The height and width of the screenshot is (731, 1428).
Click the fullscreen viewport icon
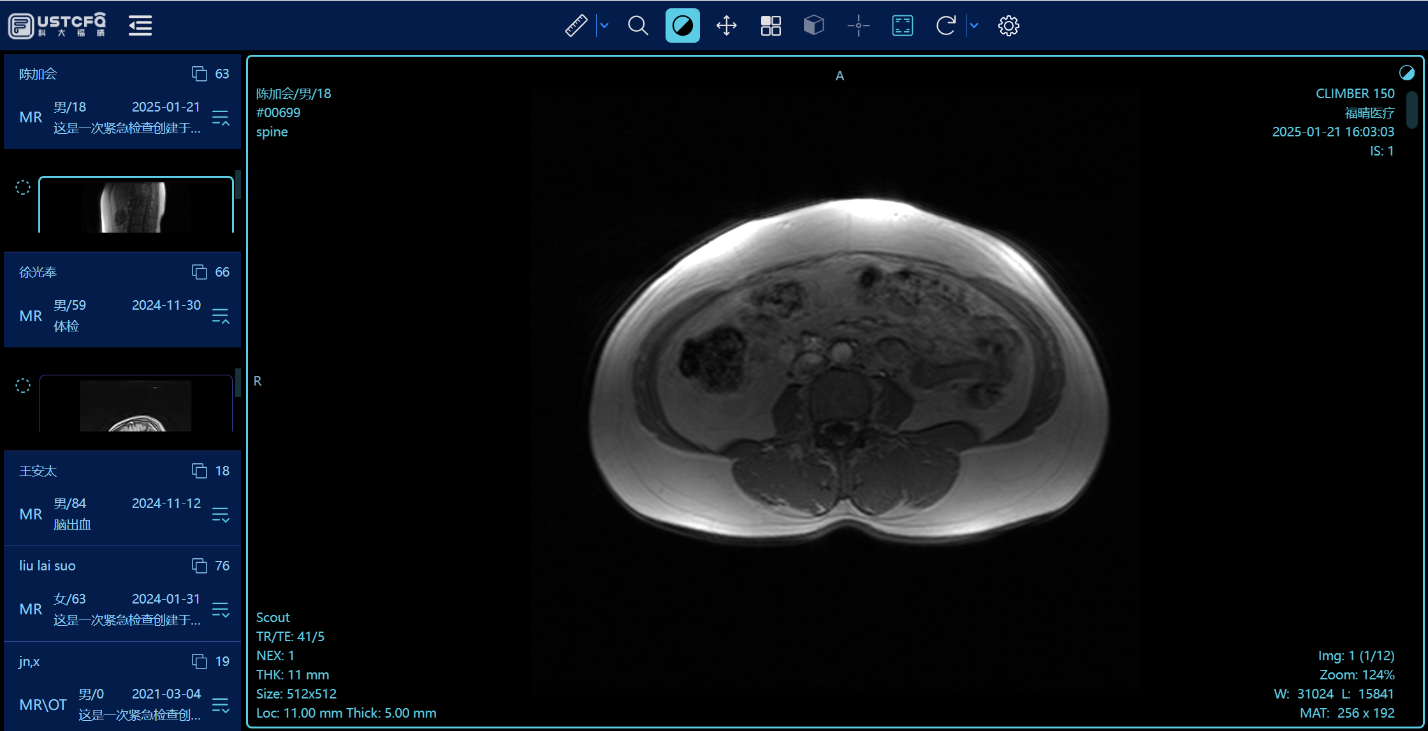(x=902, y=26)
